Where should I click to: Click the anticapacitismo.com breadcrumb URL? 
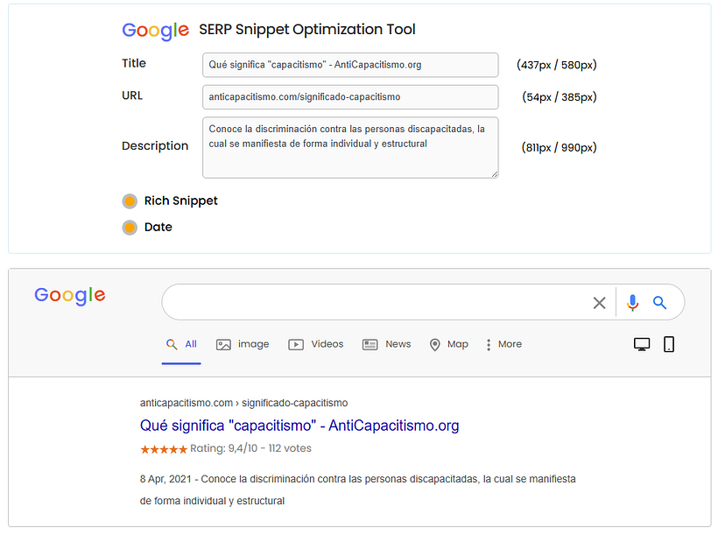(x=243, y=403)
